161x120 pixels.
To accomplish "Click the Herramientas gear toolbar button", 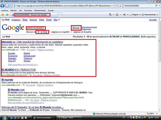I will point(150,15).
